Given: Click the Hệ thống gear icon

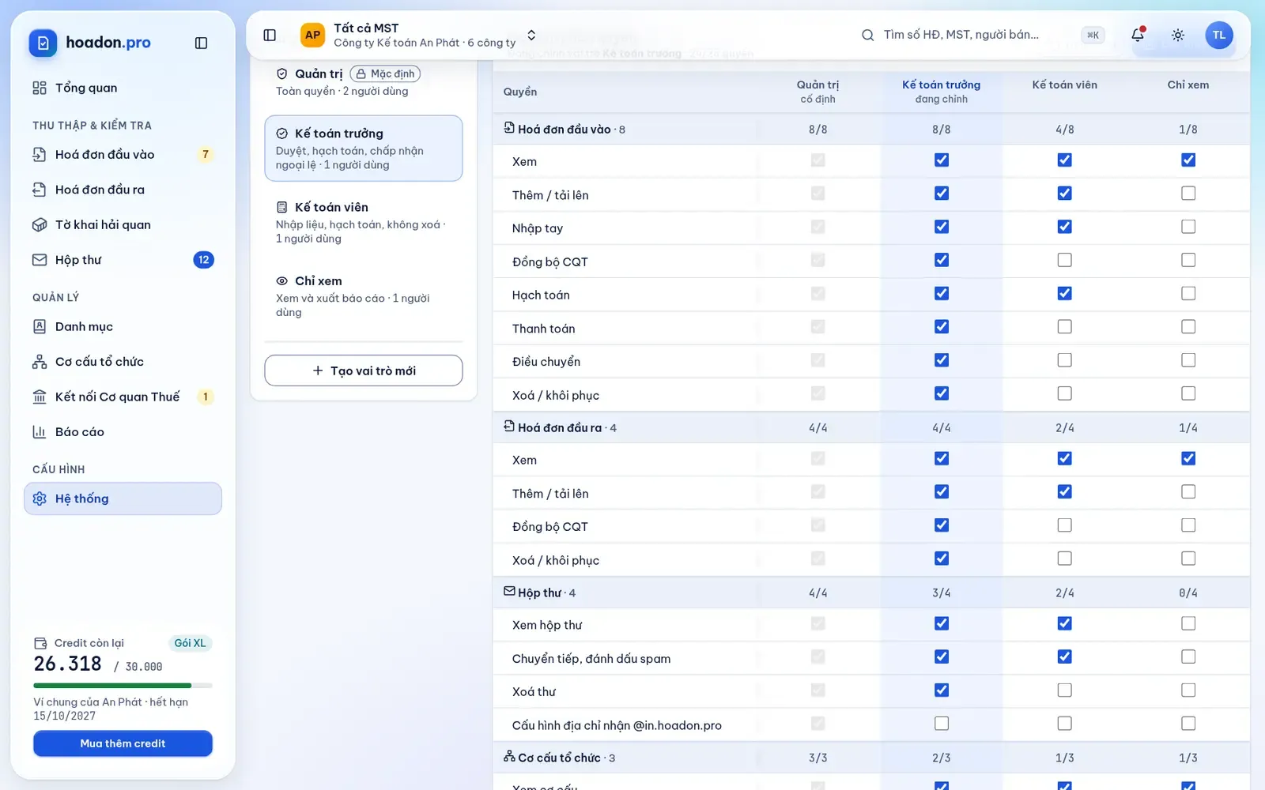Looking at the screenshot, I should click(x=40, y=498).
